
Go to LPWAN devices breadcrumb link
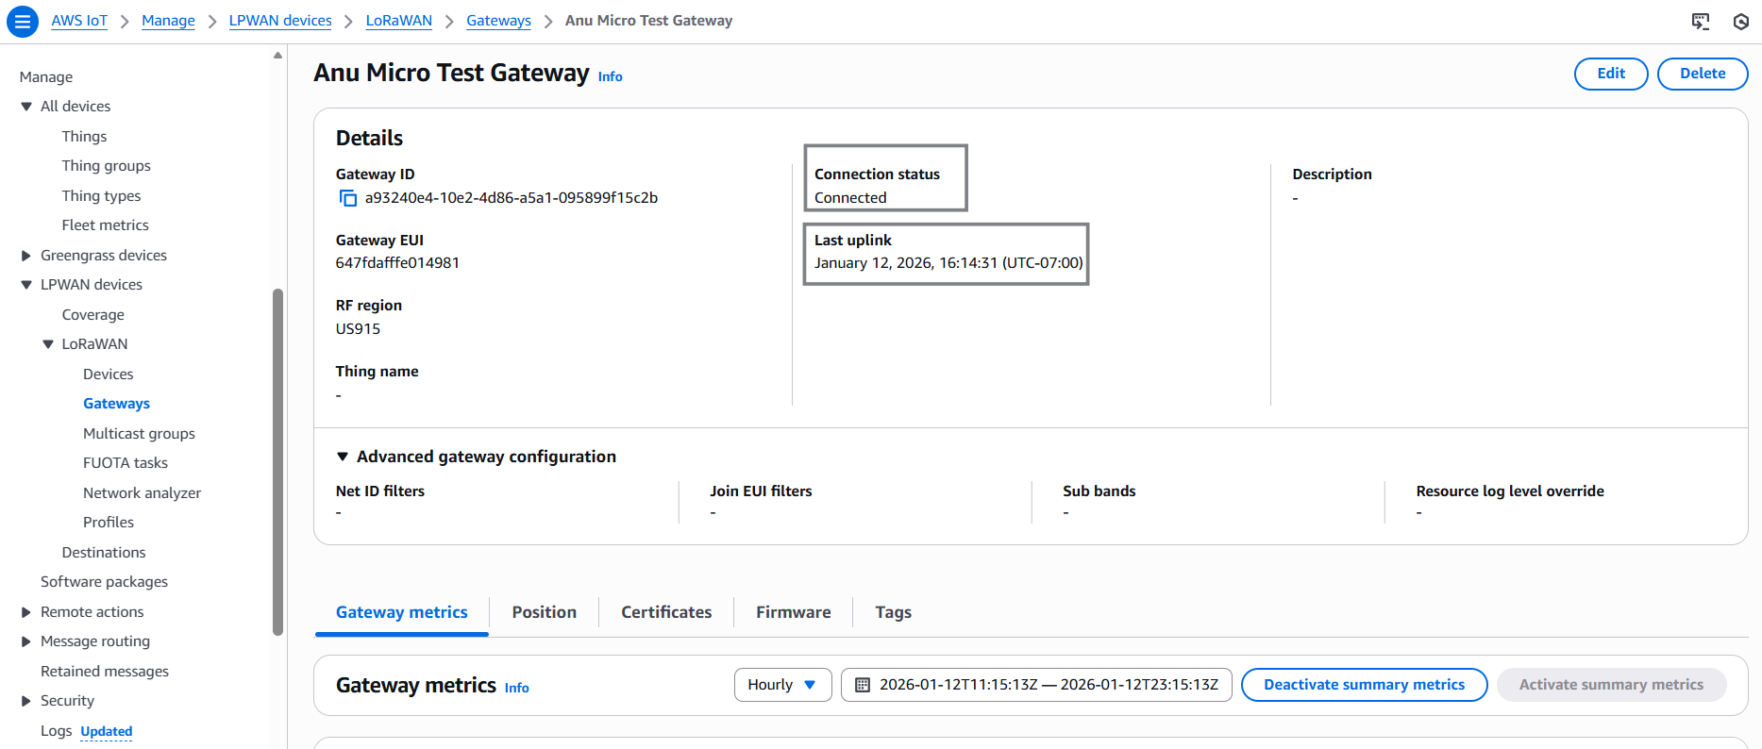coord(280,21)
